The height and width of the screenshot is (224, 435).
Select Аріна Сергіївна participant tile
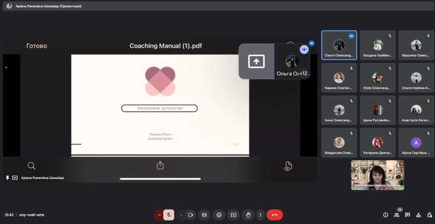point(416,143)
